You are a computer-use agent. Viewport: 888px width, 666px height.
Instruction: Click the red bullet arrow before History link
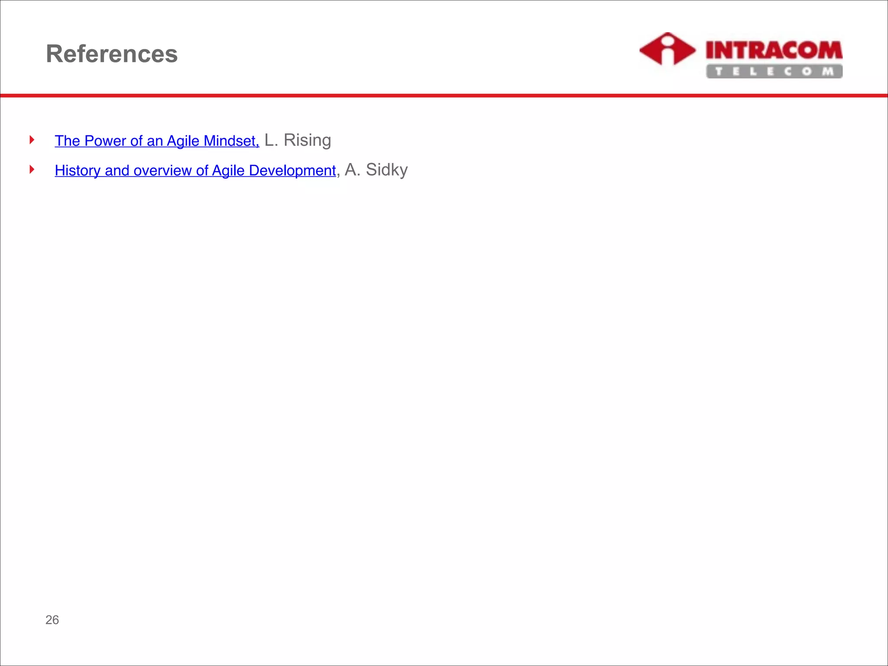(32, 169)
